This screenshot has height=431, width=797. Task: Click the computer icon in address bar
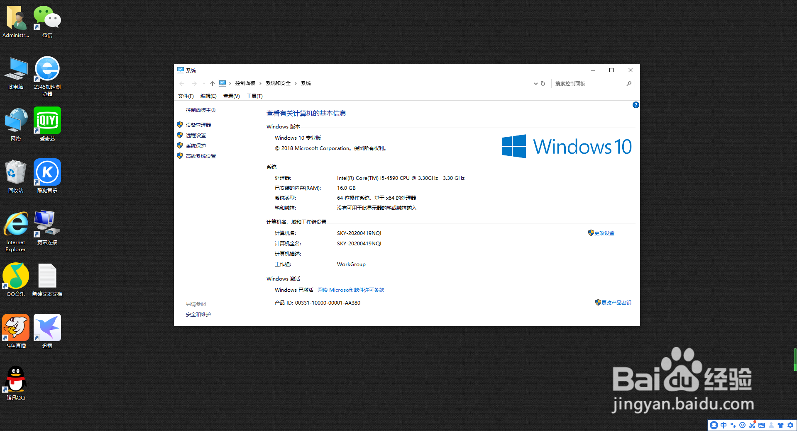pos(222,83)
